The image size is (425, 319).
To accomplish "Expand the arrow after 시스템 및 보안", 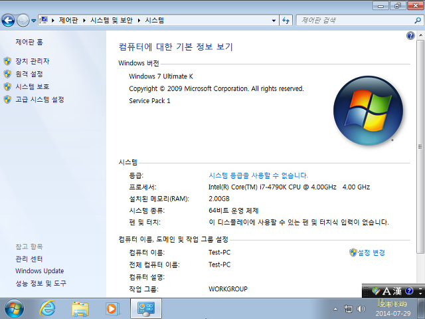I will click(x=139, y=21).
